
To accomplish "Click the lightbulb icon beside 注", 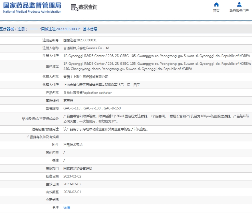I will [x=54, y=207].
